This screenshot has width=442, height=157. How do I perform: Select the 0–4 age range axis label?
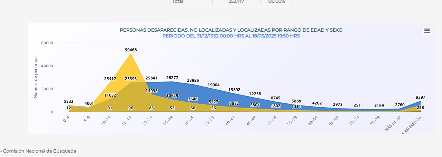tap(66, 120)
